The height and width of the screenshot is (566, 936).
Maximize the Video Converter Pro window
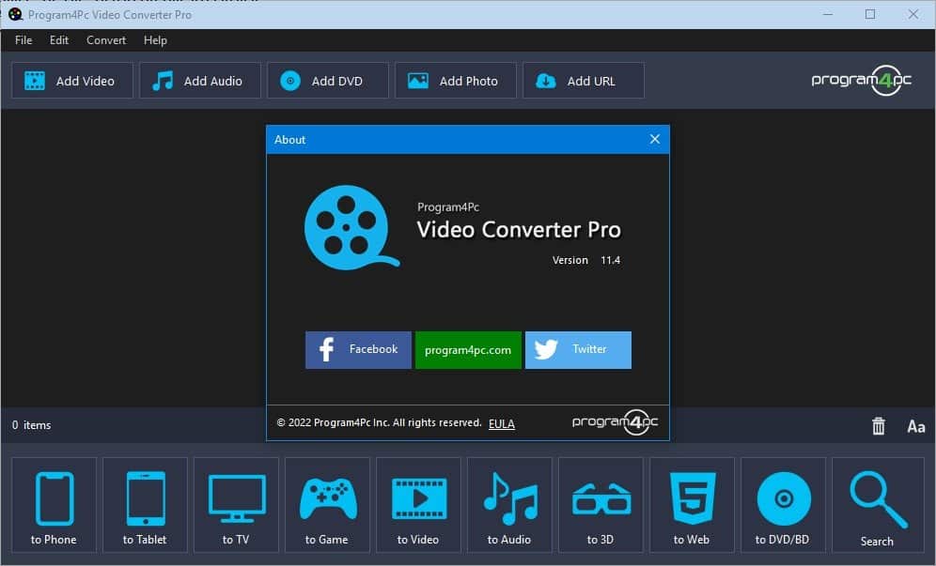[x=870, y=14]
